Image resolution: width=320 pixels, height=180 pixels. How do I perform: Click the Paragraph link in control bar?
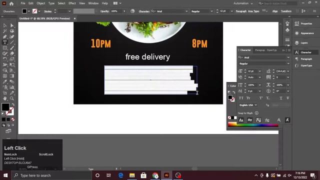pyautogui.click(x=241, y=11)
